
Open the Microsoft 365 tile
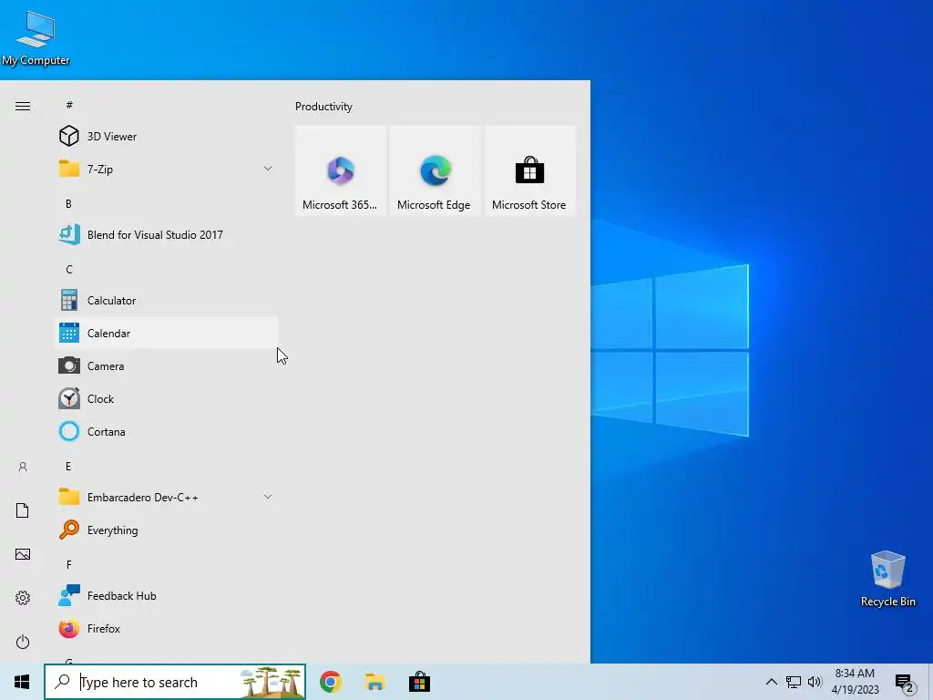[341, 170]
